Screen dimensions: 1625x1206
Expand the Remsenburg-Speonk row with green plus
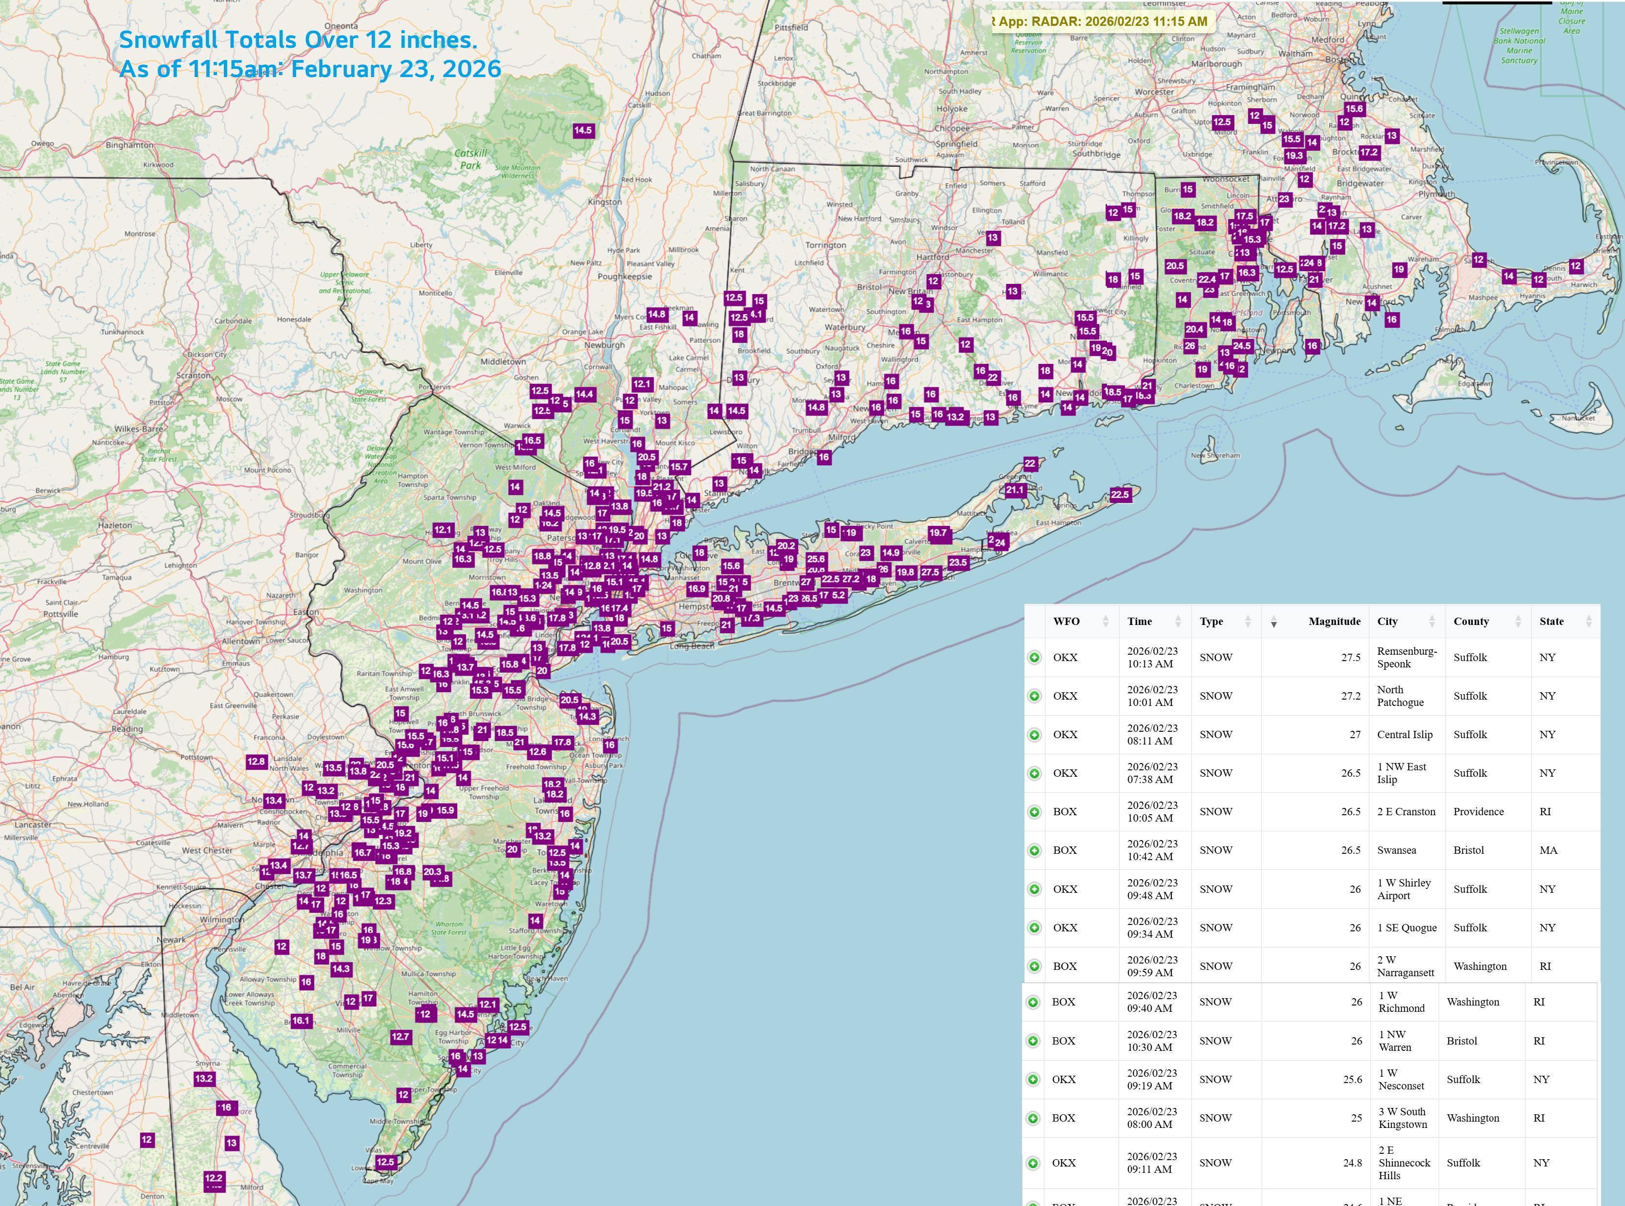pos(1034,658)
